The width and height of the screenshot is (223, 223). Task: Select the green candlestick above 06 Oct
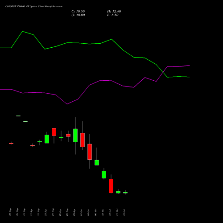pos(97,163)
